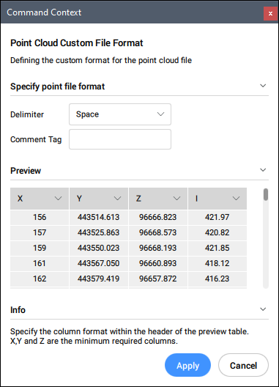Viewport: 279px width, 387px height.
Task: Select cell value 96668.193
Action: coord(158,248)
